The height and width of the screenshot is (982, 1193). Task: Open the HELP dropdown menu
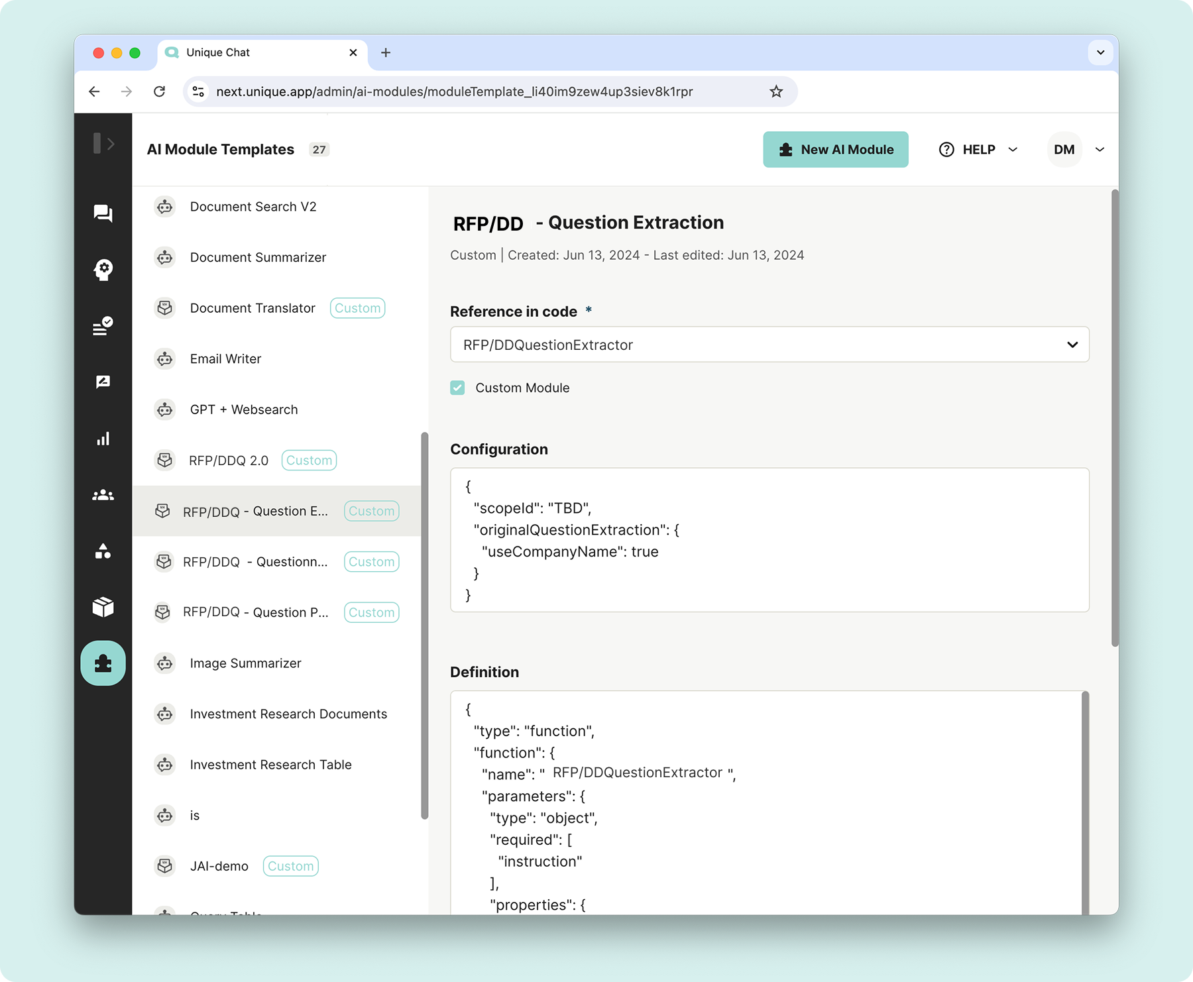point(976,149)
